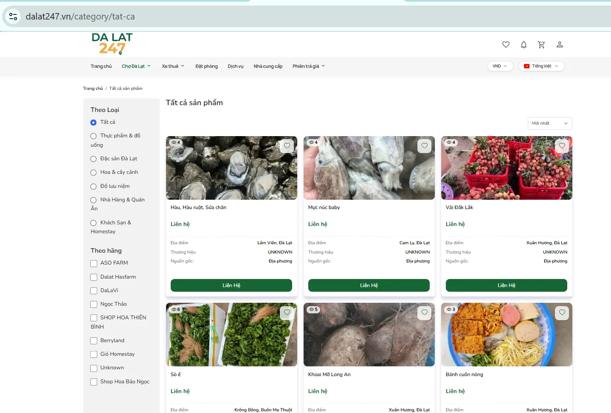The image size is (611, 413).
Task: Open the shopping cart icon
Action: tap(541, 45)
